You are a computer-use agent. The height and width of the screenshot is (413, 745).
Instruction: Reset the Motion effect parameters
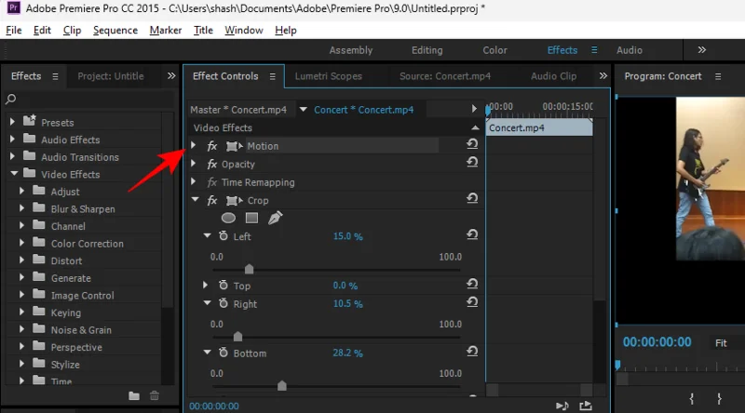472,145
